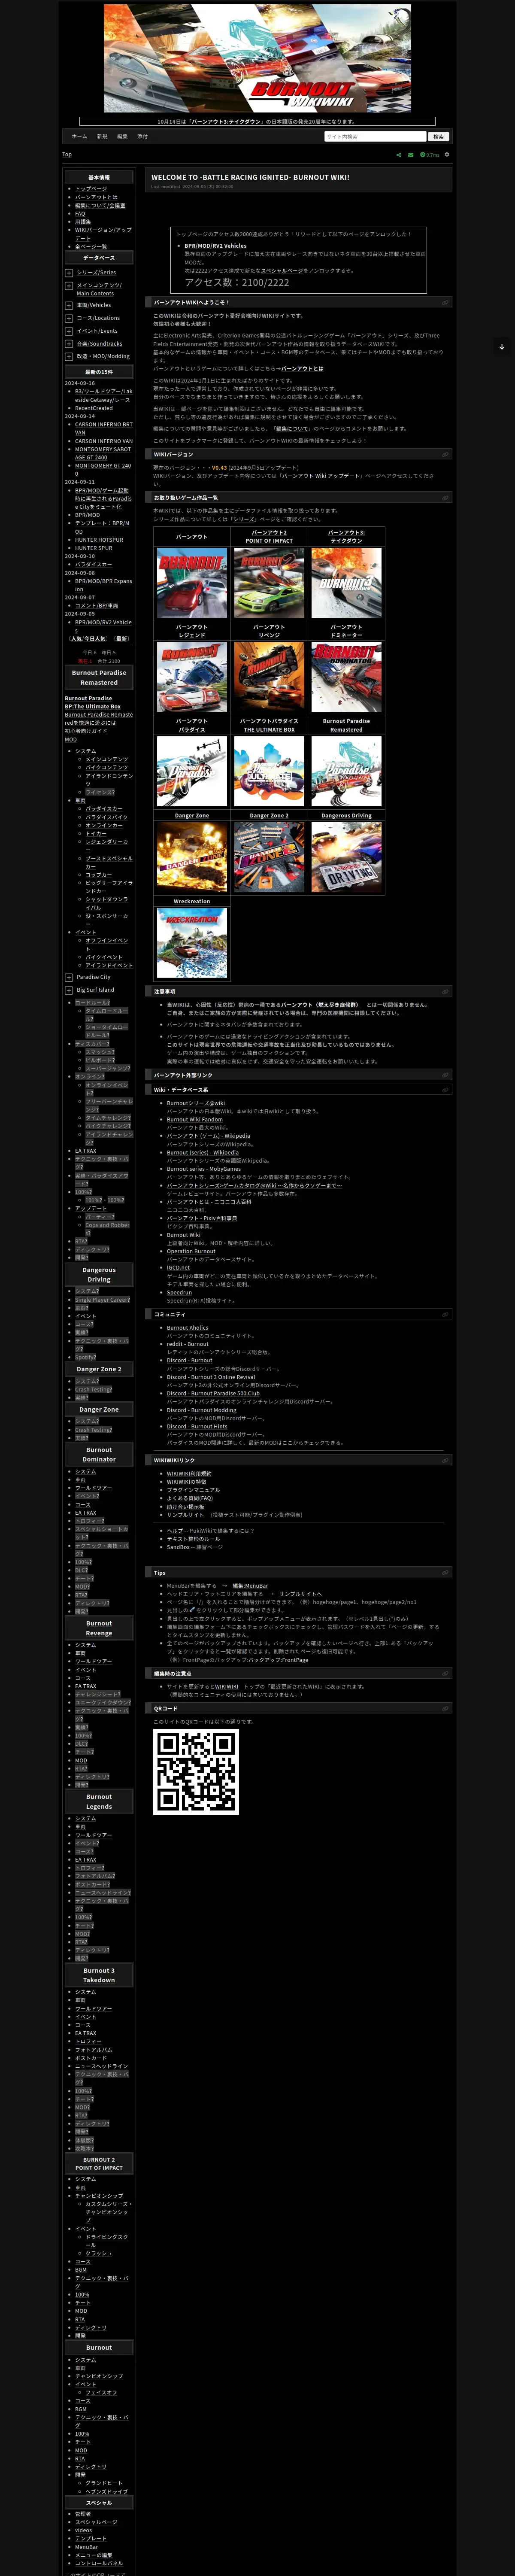The width and height of the screenshot is (515, 2576).
Task: Open Discord - Burnout 3 Online Revival link
Action: (211, 1377)
